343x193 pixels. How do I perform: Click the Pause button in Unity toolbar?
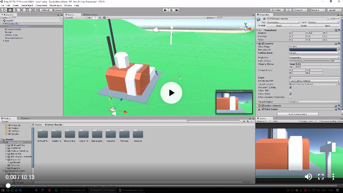171,10
